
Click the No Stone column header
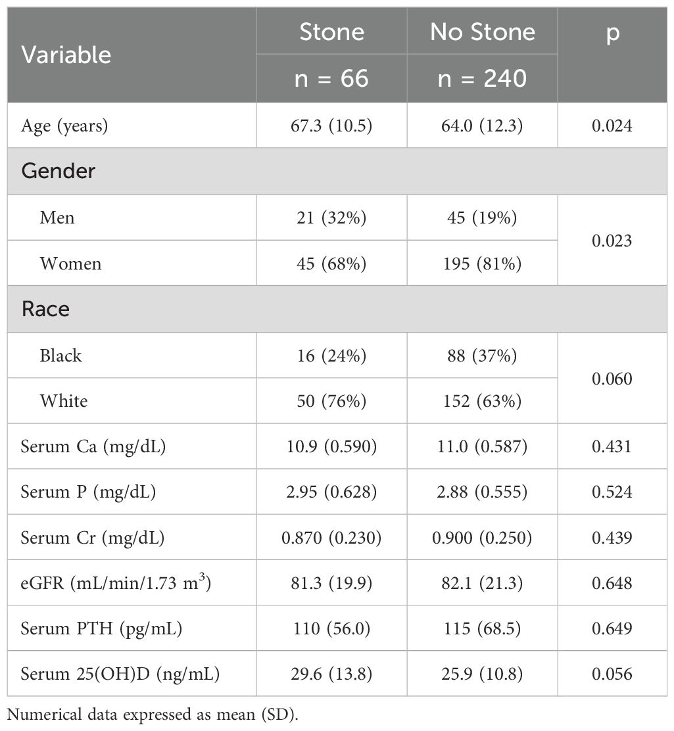(x=483, y=32)
